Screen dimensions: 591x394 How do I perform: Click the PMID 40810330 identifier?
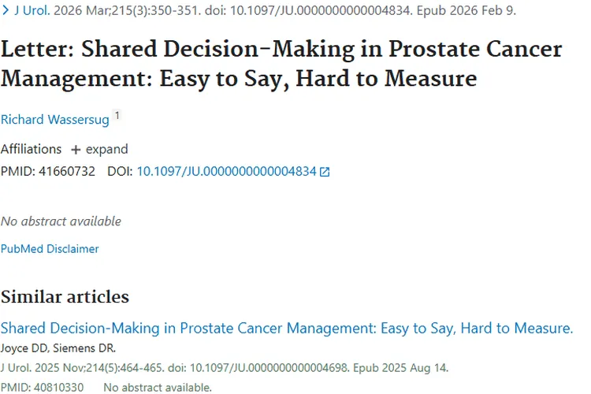[x=41, y=387]
